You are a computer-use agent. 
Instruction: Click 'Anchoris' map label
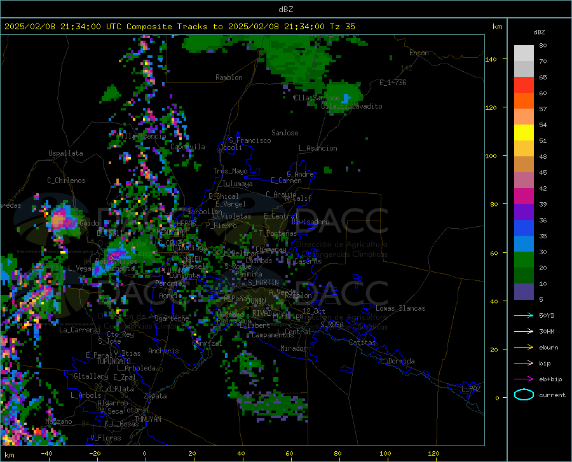coord(163,351)
